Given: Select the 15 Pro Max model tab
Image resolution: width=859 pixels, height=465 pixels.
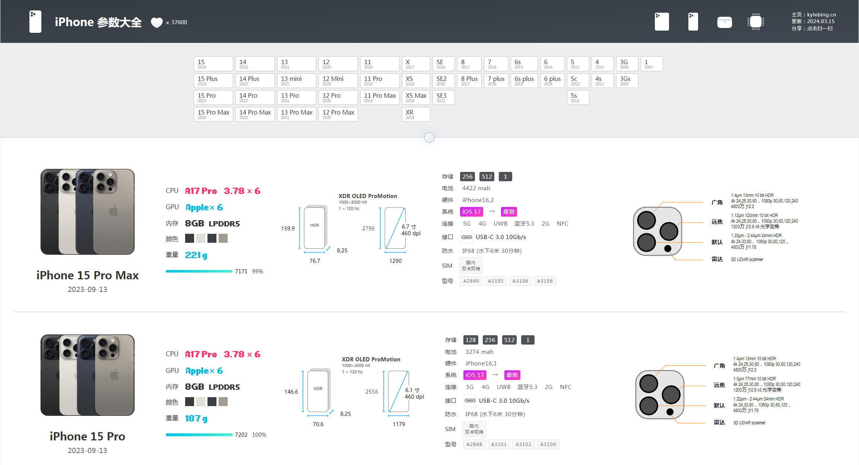Looking at the screenshot, I should point(213,114).
